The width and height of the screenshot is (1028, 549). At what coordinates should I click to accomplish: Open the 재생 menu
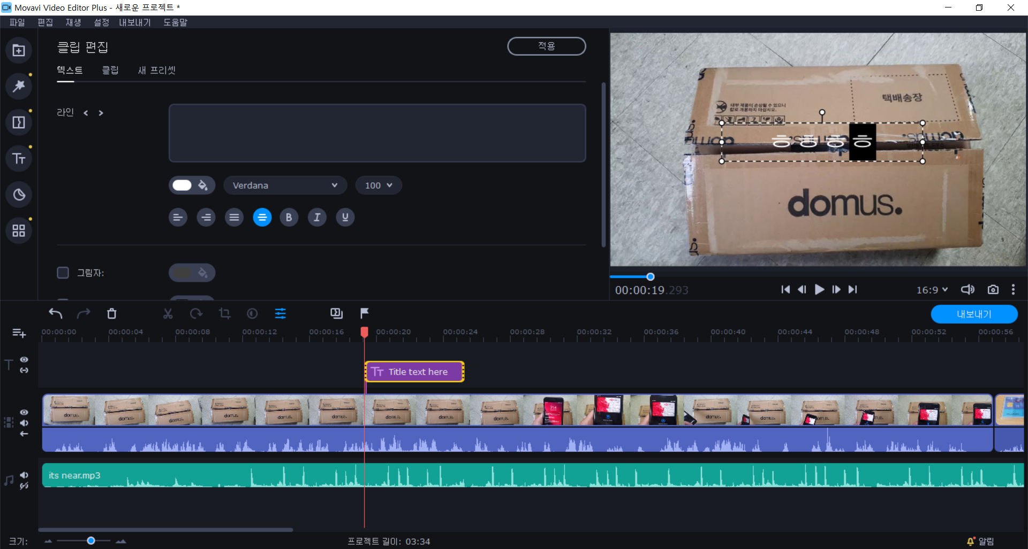pyautogui.click(x=73, y=22)
